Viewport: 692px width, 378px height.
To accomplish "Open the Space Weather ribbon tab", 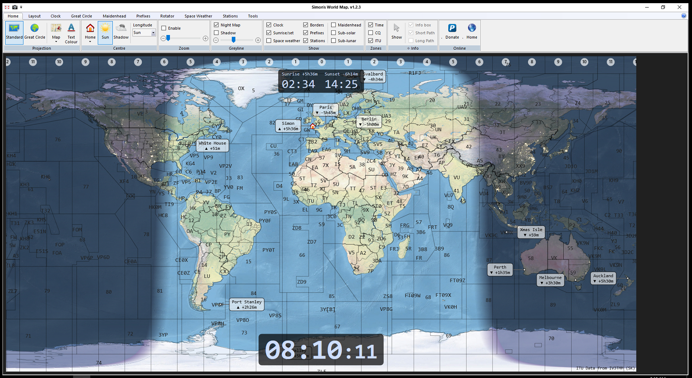I will (198, 16).
